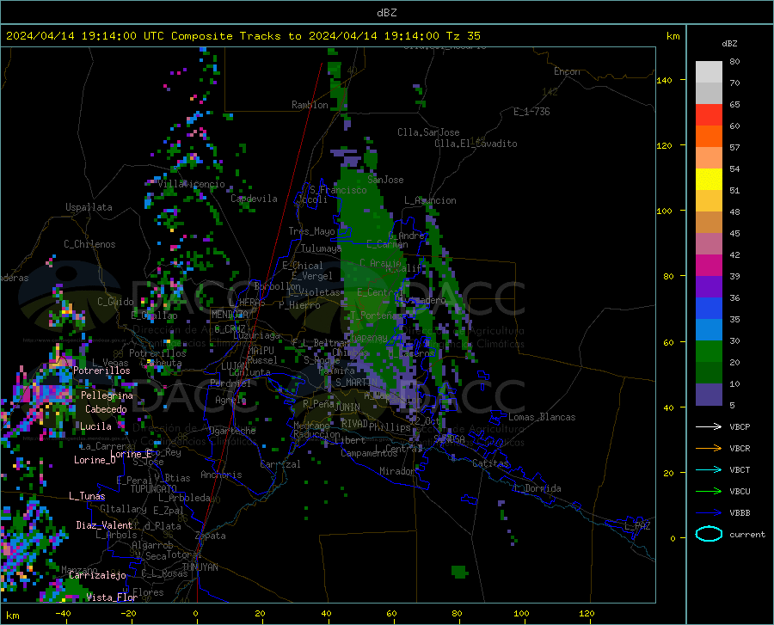Click the cyan VBCT arrow in the legend
Image resolution: width=774 pixels, height=625 pixels.
tap(709, 469)
